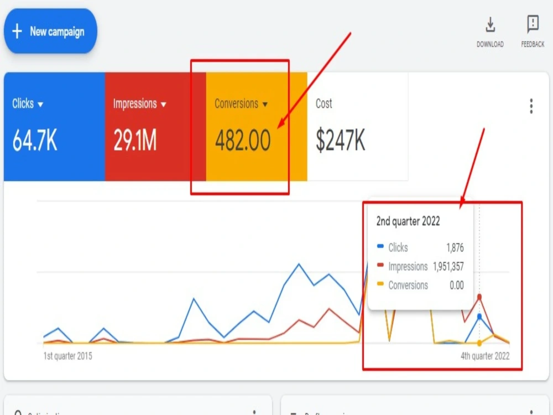Click the New campaign button
Screen dimensions: 553x415
[x=50, y=31]
